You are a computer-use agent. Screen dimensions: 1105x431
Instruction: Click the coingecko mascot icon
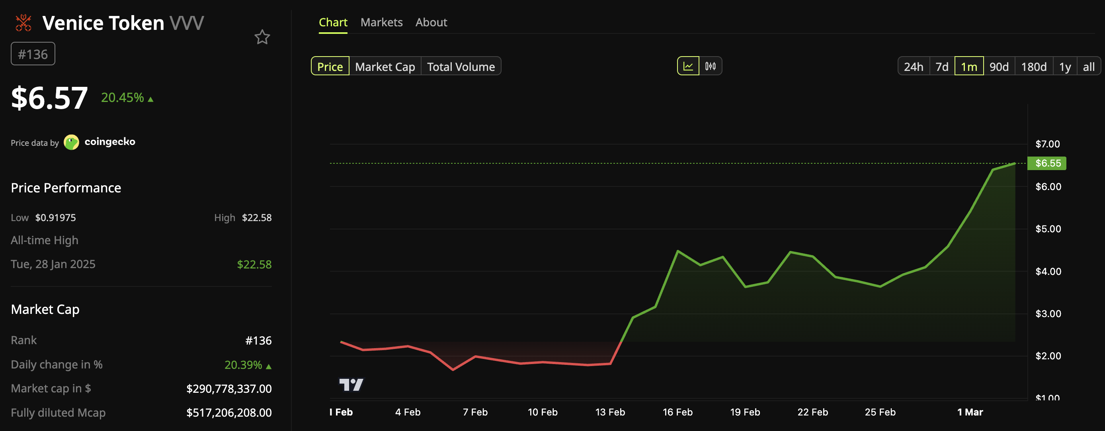pos(71,142)
